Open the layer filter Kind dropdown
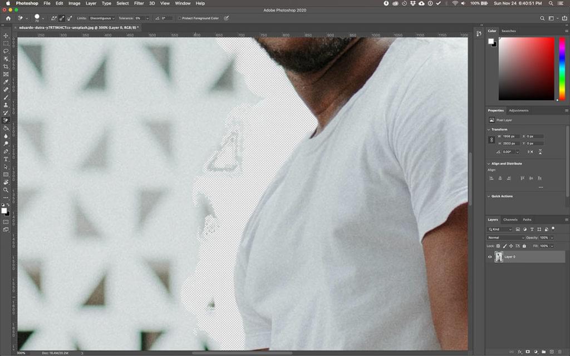 tap(500, 229)
